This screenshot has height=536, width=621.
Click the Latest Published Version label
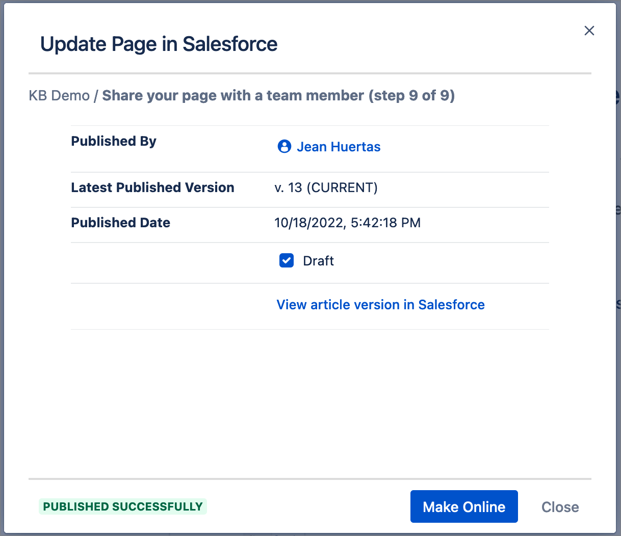[152, 187]
